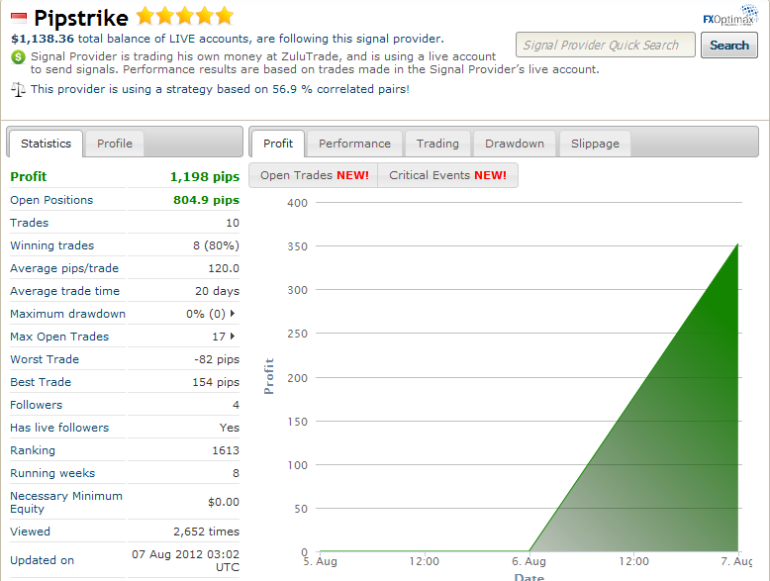Click the Viewed 2,652 times value
Image resolution: width=770 pixels, height=581 pixels.
pyautogui.click(x=206, y=532)
